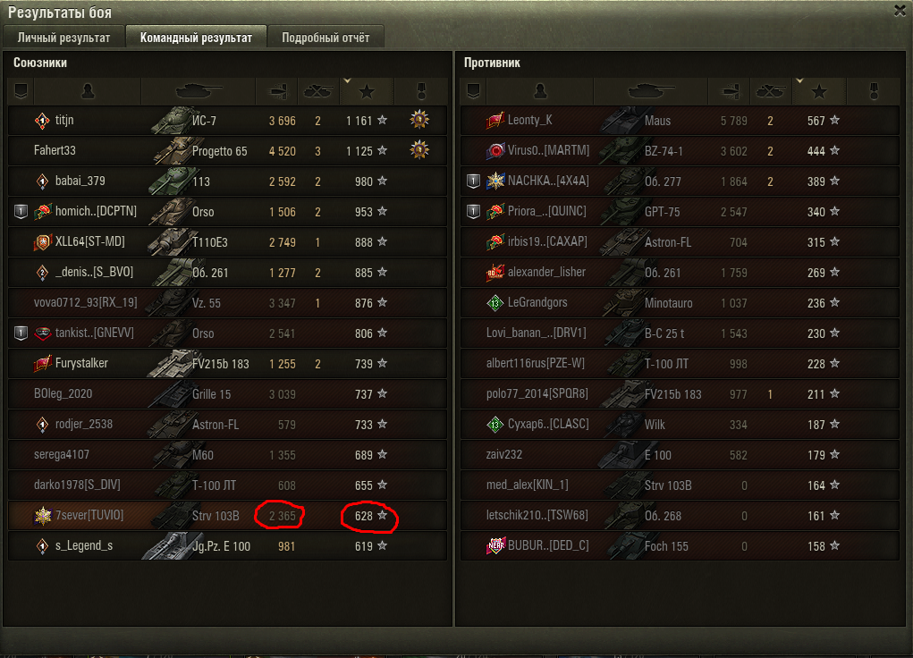Sort enemy team by platoon shield icon
This screenshot has height=658, width=913.
click(x=473, y=91)
